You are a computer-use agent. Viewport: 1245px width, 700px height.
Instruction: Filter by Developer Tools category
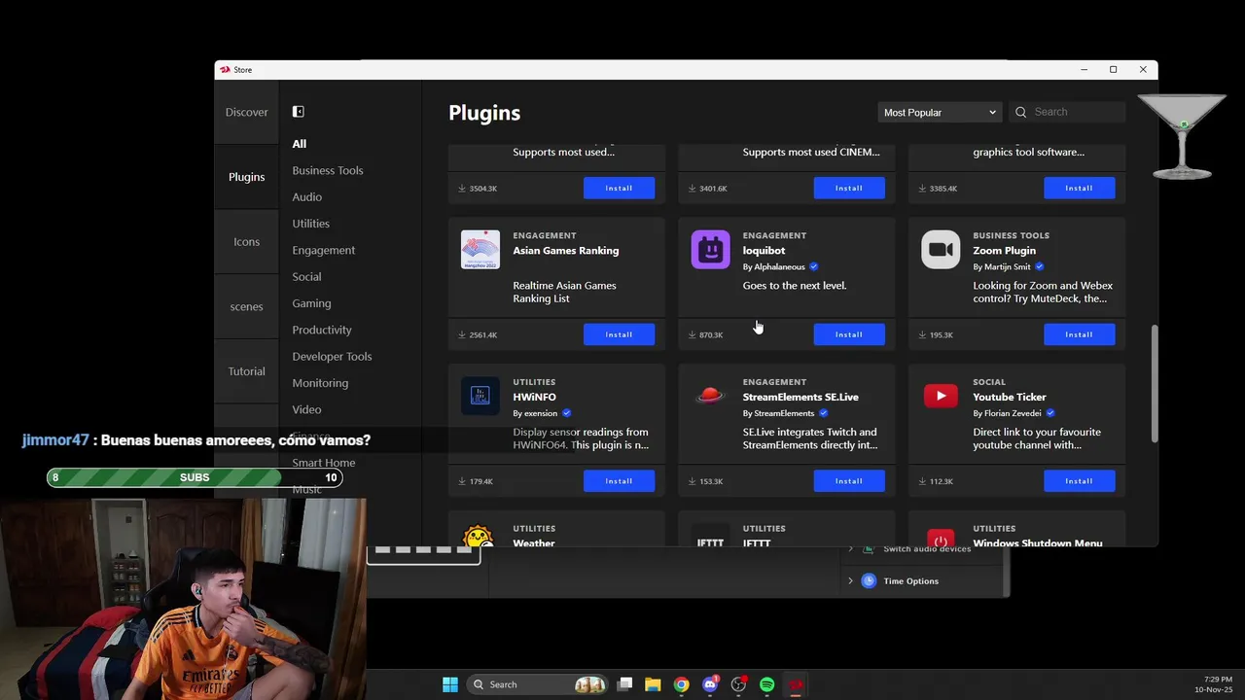pyautogui.click(x=332, y=356)
